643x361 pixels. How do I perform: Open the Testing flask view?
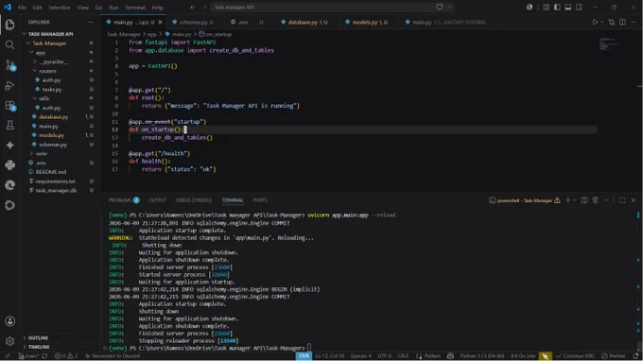coord(9,125)
